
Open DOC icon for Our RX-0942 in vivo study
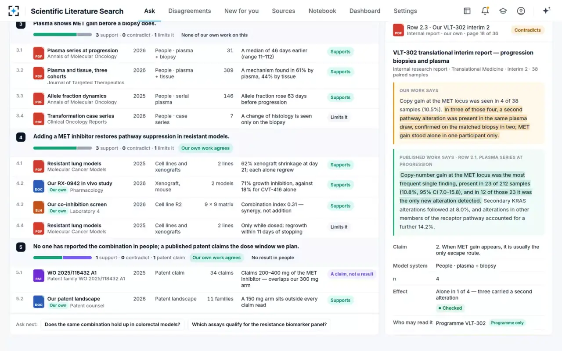[39, 186]
